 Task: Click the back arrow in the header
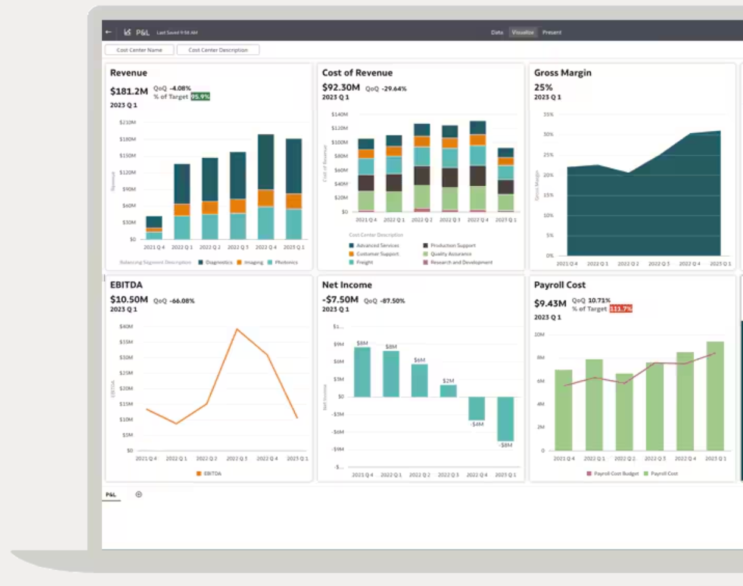point(108,32)
